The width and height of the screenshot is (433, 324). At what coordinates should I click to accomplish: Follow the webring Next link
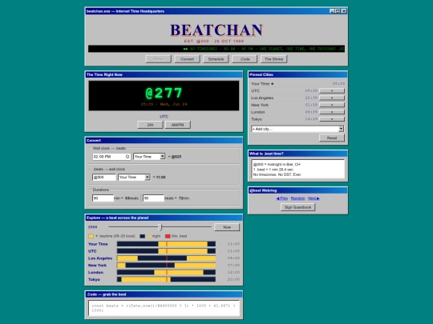click(x=314, y=198)
